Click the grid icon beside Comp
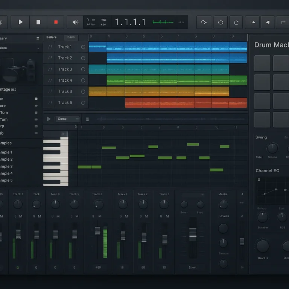This screenshot has height=289, width=289. [88, 119]
